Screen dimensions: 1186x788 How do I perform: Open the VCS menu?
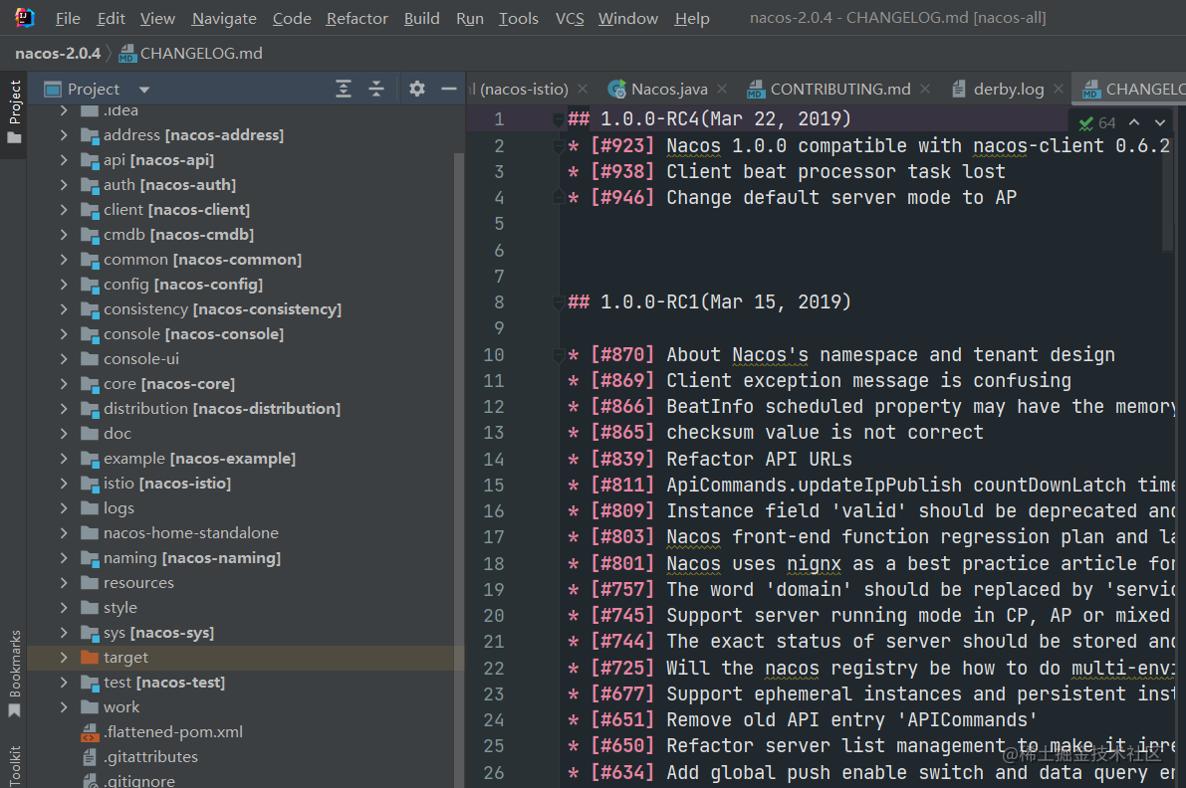pyautogui.click(x=570, y=18)
